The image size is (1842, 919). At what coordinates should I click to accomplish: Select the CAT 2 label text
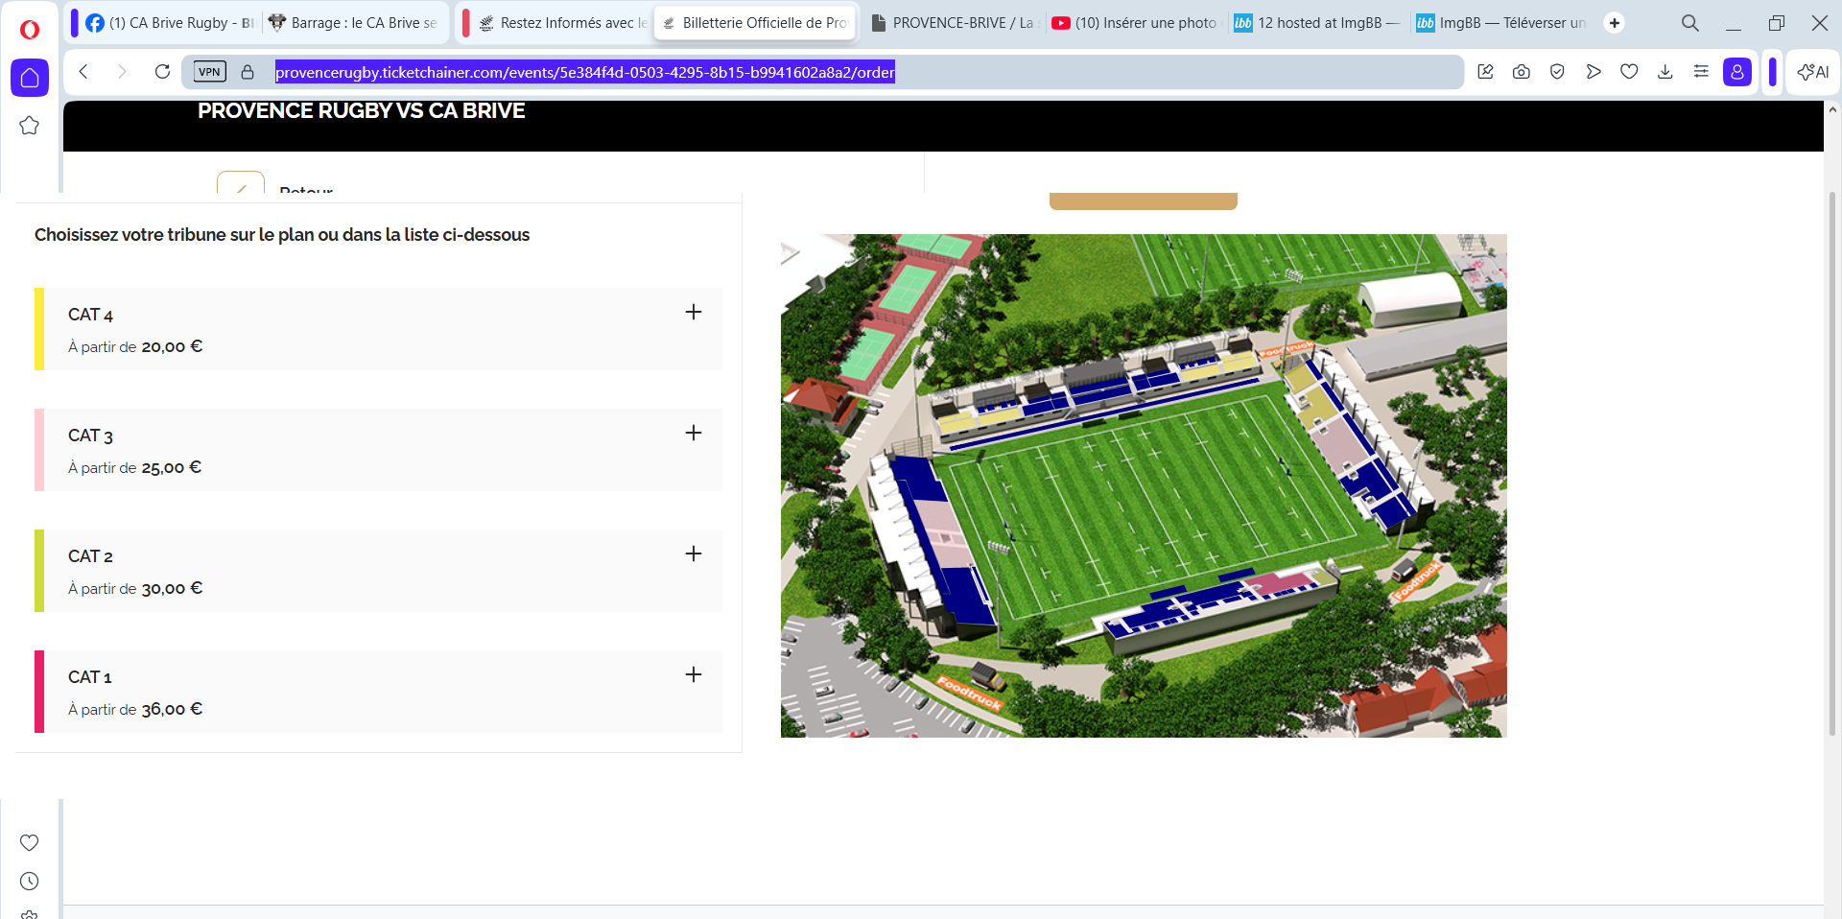[x=90, y=556]
